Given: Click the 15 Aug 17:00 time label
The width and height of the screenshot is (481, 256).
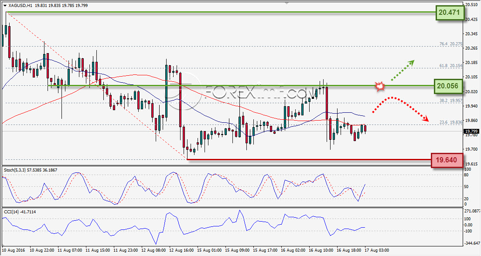Looking at the screenshot, I should 265,250.
